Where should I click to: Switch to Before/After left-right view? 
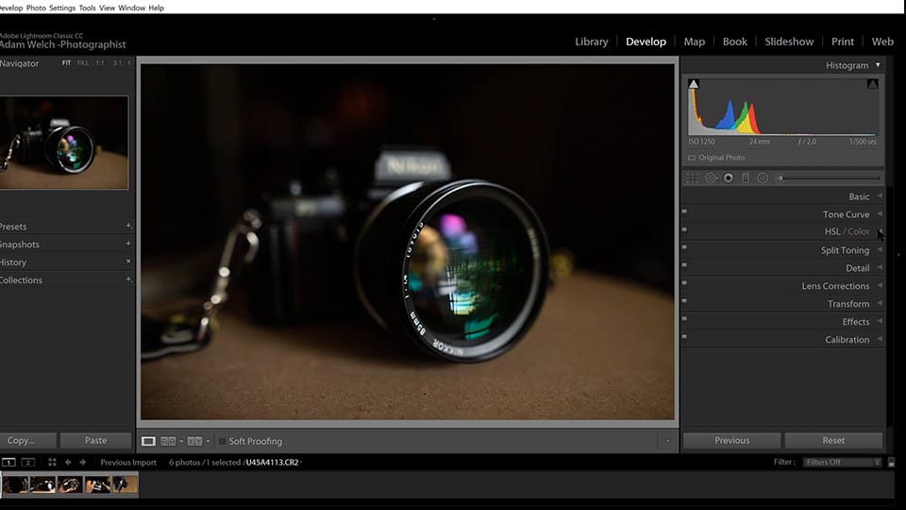click(168, 441)
